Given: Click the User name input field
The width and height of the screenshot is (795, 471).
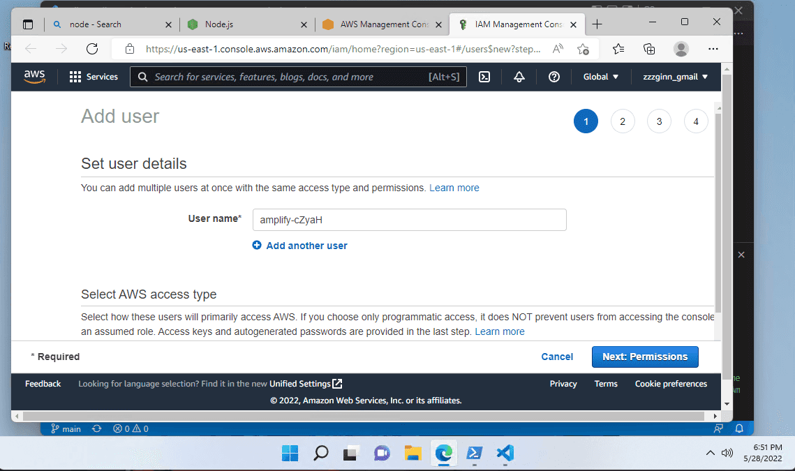Looking at the screenshot, I should [409, 220].
